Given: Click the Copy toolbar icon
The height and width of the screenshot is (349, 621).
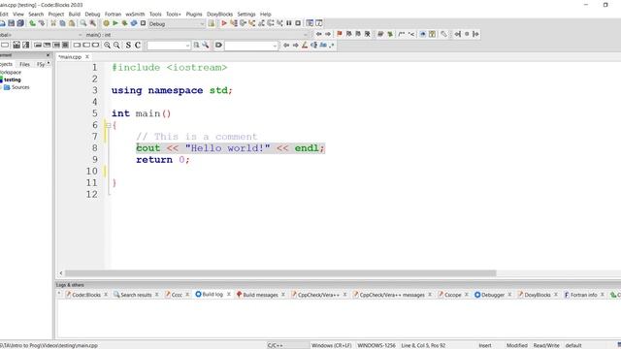Looking at the screenshot, I should (x=62, y=23).
